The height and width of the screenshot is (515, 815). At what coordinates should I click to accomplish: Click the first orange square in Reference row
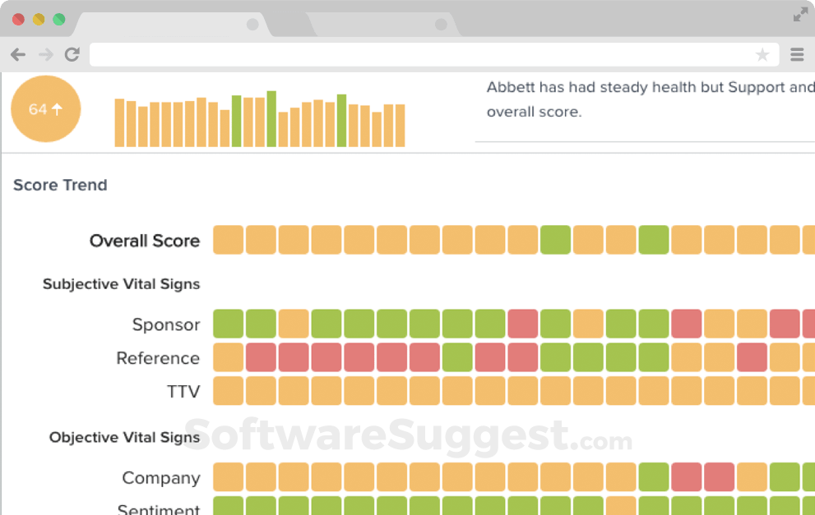pyautogui.click(x=228, y=357)
